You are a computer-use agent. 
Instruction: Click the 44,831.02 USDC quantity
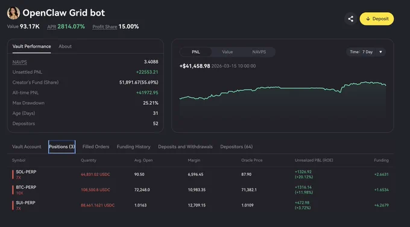[95, 175]
